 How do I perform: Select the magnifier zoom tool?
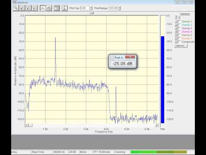(16, 8)
